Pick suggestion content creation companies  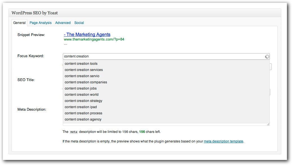click(x=166, y=82)
